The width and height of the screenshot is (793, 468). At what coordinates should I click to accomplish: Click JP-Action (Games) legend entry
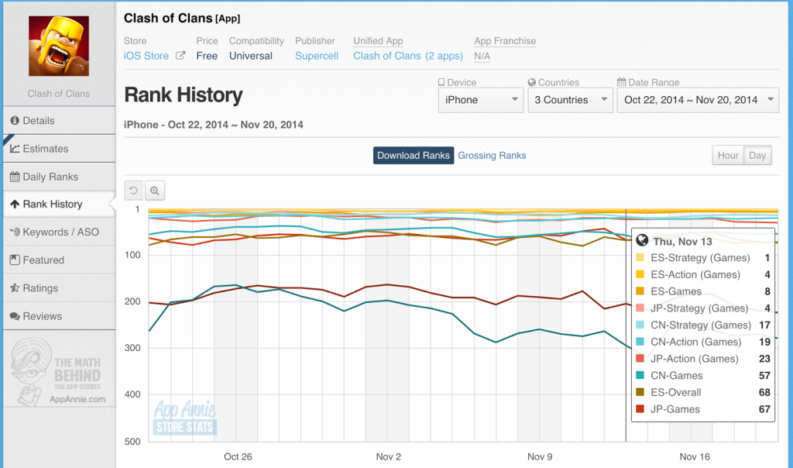click(x=703, y=359)
